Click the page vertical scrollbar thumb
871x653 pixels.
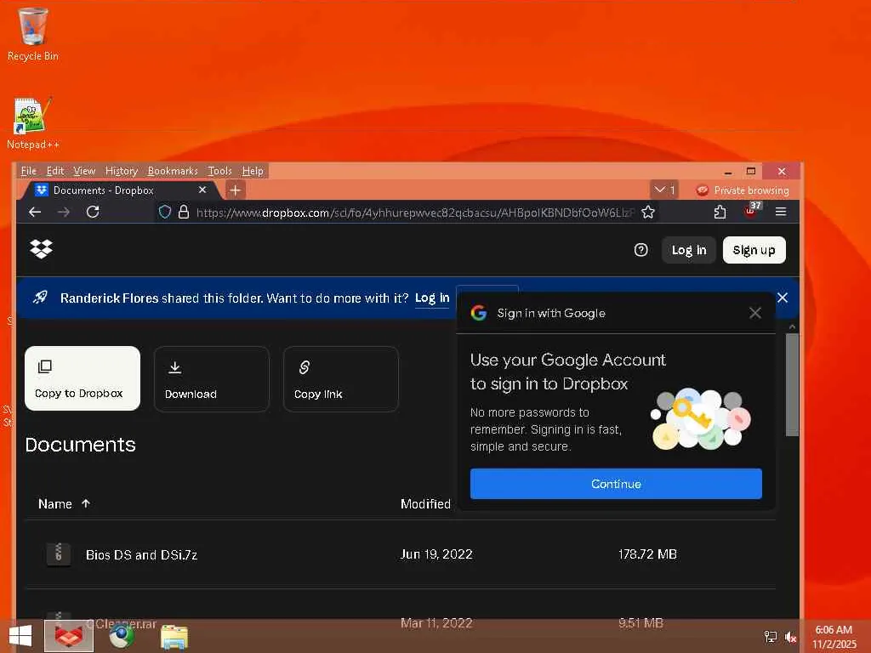792,384
